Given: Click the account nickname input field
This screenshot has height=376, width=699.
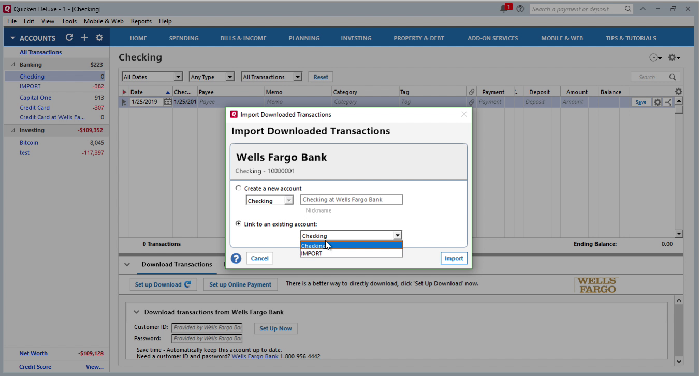Looking at the screenshot, I should pyautogui.click(x=352, y=200).
